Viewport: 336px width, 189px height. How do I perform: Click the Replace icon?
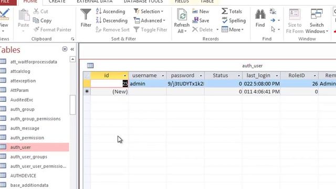[x=273, y=11]
